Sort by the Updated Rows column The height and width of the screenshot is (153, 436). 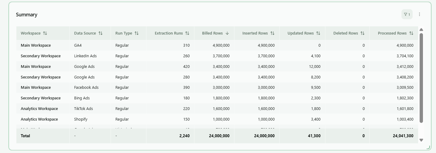318,33
